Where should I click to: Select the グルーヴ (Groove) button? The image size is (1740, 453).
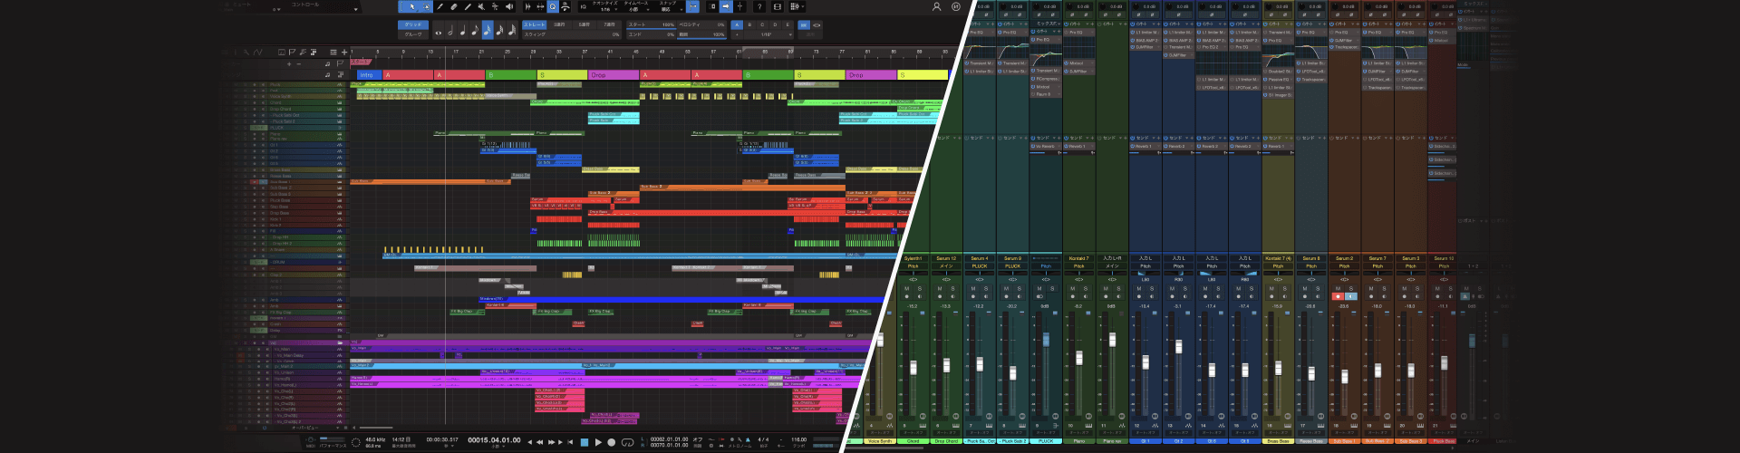413,34
